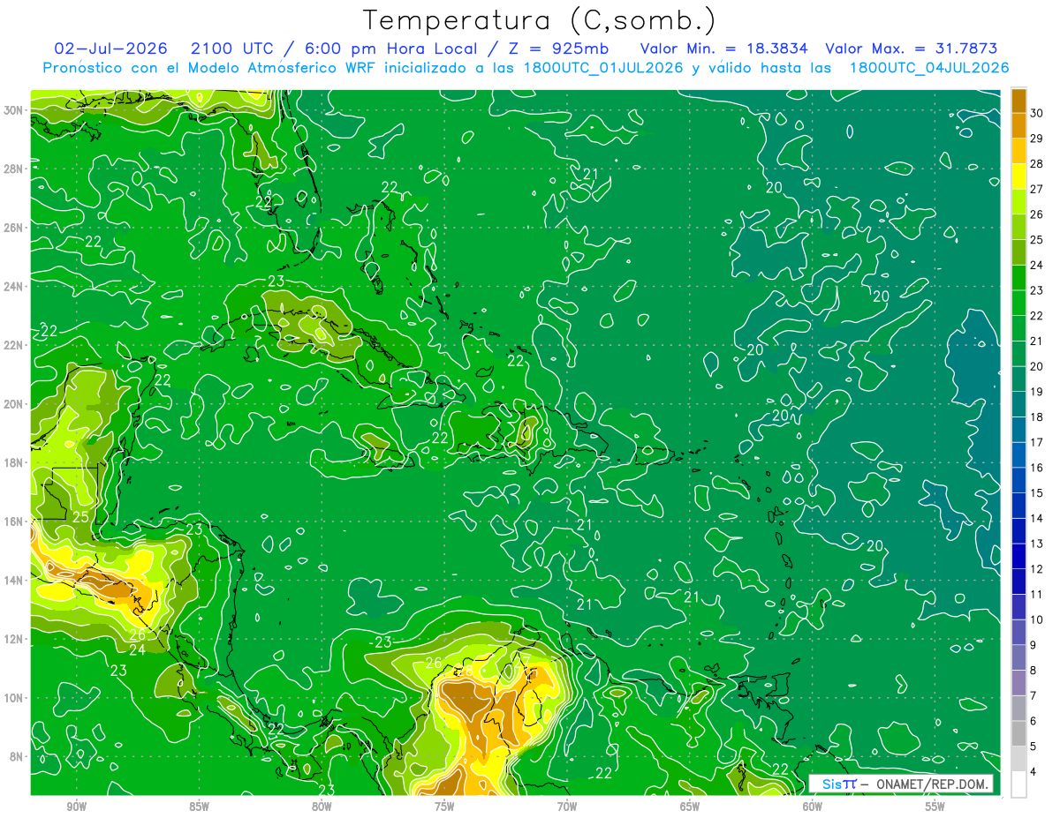Screen dimensions: 1060x818
Task: Click the 20N latitude axis label
Action: tap(13, 403)
